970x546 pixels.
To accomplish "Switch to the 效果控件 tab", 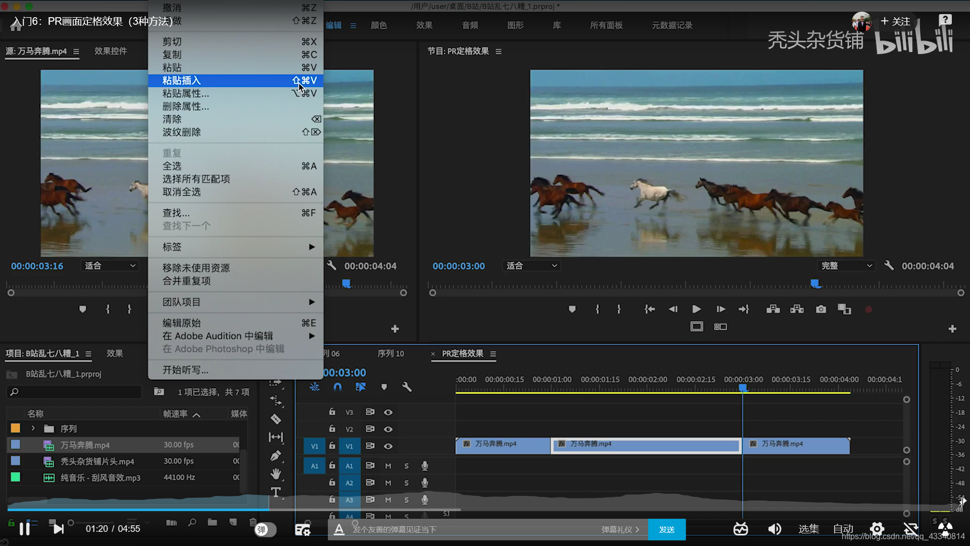I will tap(111, 51).
